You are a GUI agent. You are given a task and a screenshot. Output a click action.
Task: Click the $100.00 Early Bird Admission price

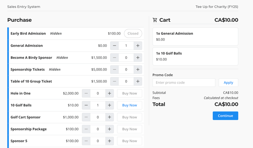coord(114,33)
